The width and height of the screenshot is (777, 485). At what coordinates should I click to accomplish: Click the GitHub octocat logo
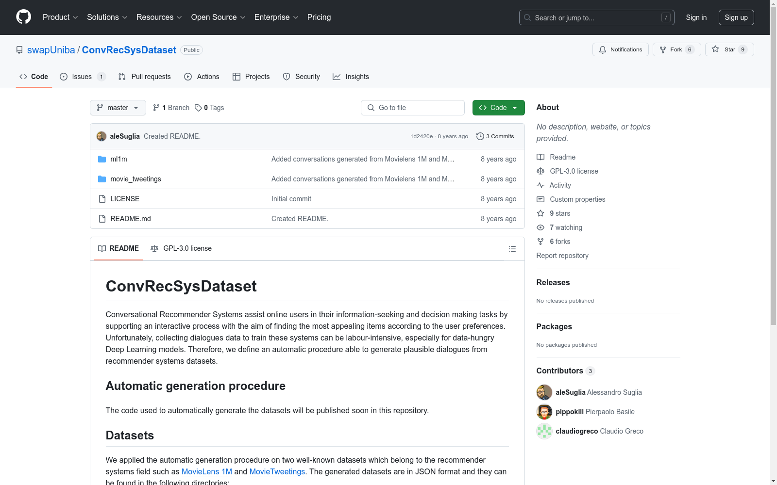pos(23,17)
